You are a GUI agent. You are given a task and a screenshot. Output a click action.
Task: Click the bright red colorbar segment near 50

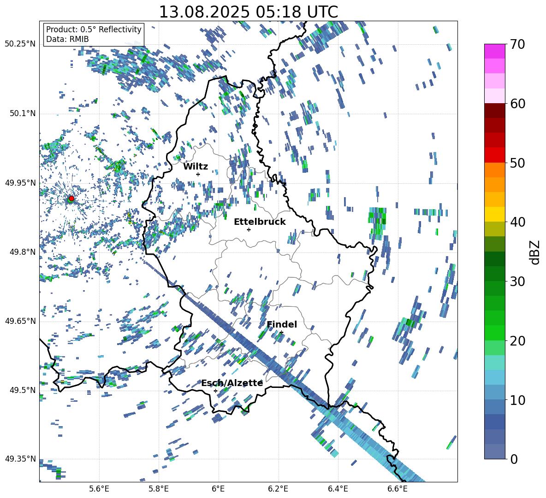tap(494, 155)
